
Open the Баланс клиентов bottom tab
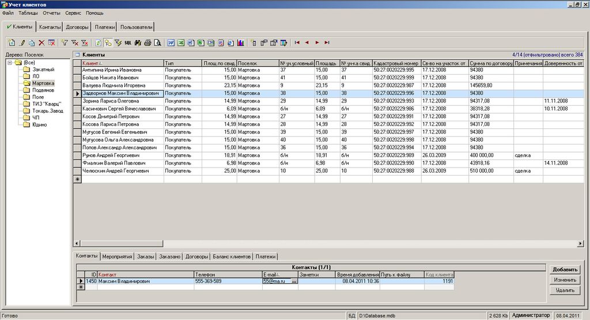pos(232,257)
